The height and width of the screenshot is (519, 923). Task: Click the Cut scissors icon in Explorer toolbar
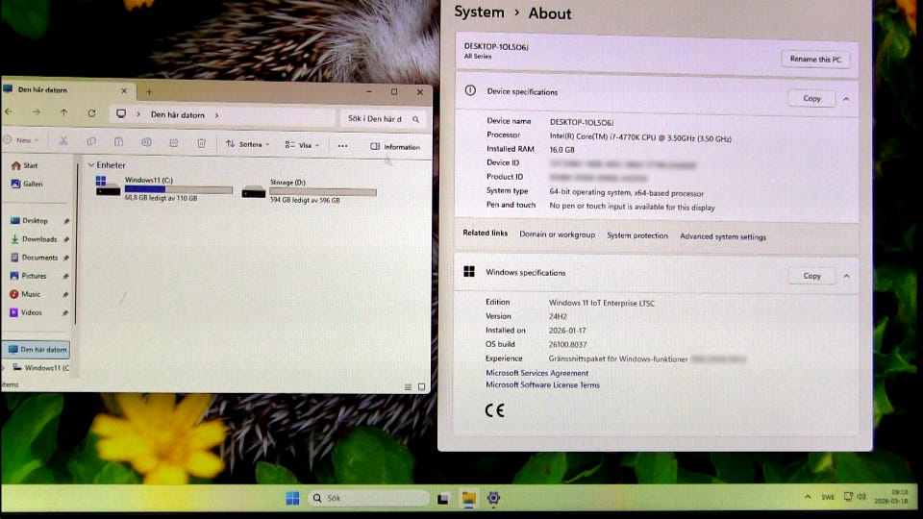point(63,141)
